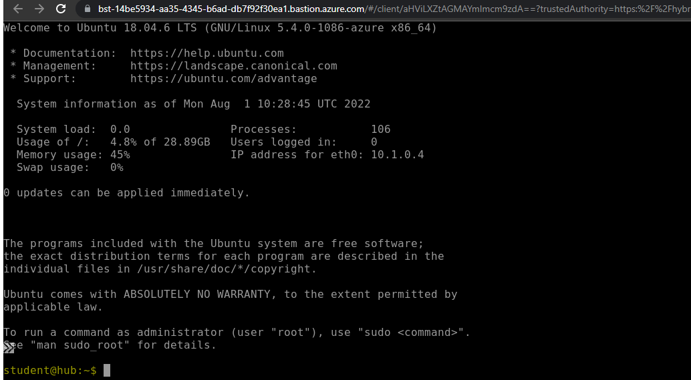Screen dimensions: 691x380
Task: Click the help.ubuntu.com documentation URL
Action: point(206,53)
